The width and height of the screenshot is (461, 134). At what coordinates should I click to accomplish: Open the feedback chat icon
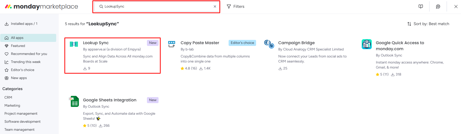coord(438,7)
